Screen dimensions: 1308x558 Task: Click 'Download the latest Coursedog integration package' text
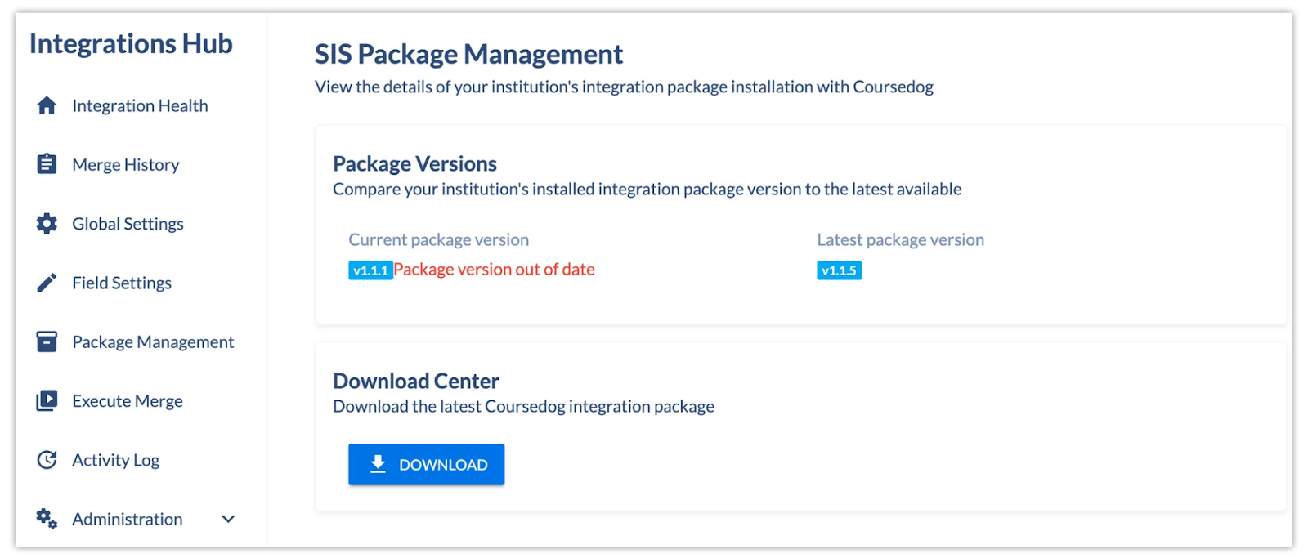(523, 406)
